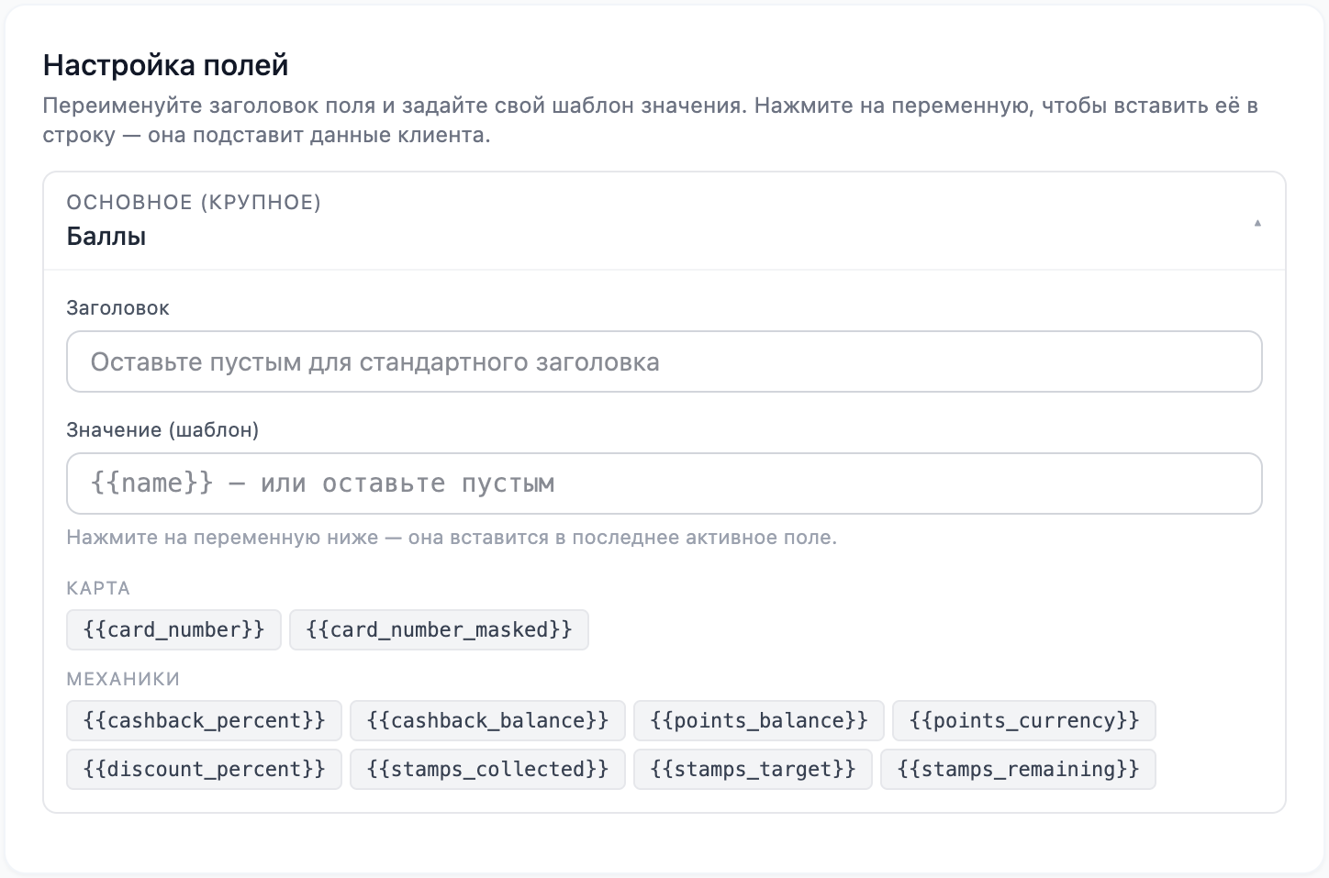This screenshot has height=878, width=1329.
Task: Click the Баллы section title
Action: pos(106,237)
